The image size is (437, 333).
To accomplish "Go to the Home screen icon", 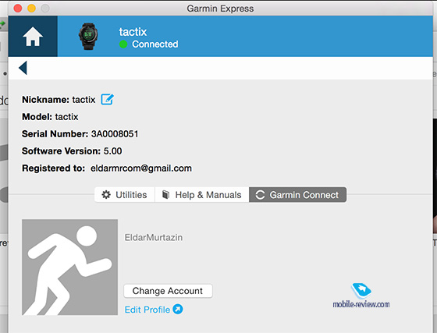I will tap(33, 37).
